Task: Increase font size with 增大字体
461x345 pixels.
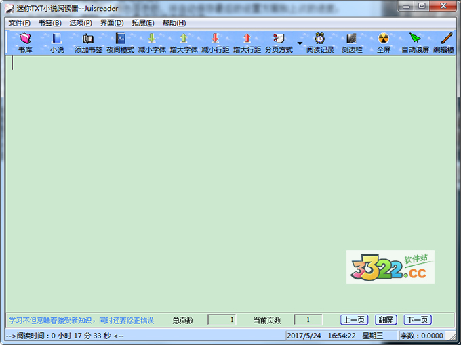Action: 184,43
